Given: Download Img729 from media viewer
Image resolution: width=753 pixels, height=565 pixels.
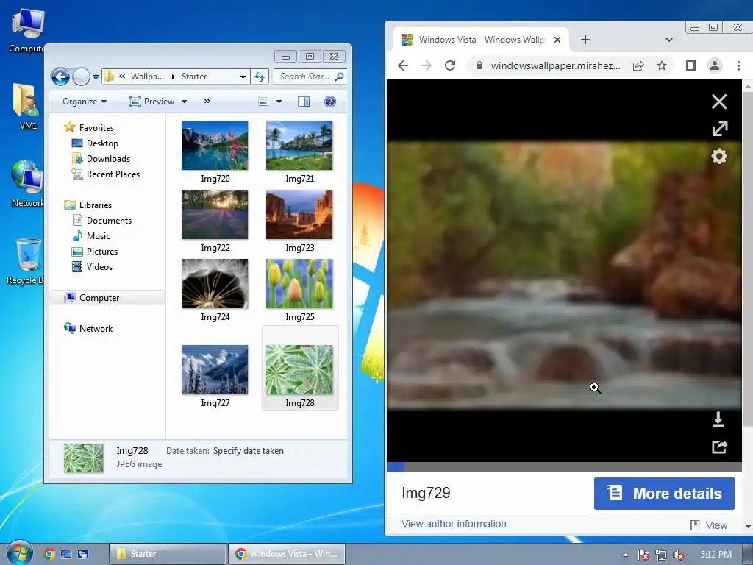Looking at the screenshot, I should (x=718, y=419).
